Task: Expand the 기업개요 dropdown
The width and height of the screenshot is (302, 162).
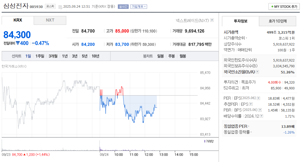Action: tap(139, 7)
